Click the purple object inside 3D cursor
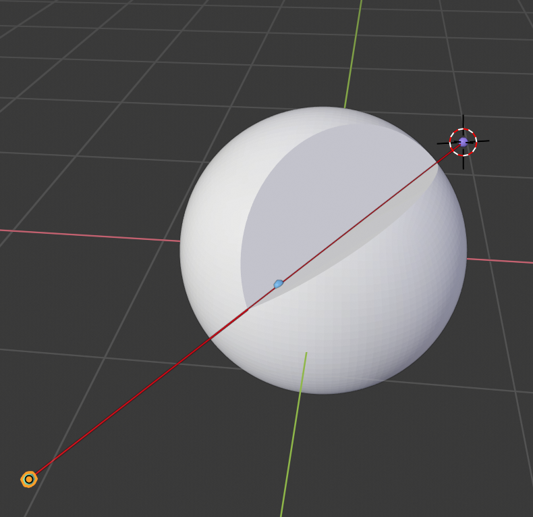533x517 pixels. (x=464, y=142)
